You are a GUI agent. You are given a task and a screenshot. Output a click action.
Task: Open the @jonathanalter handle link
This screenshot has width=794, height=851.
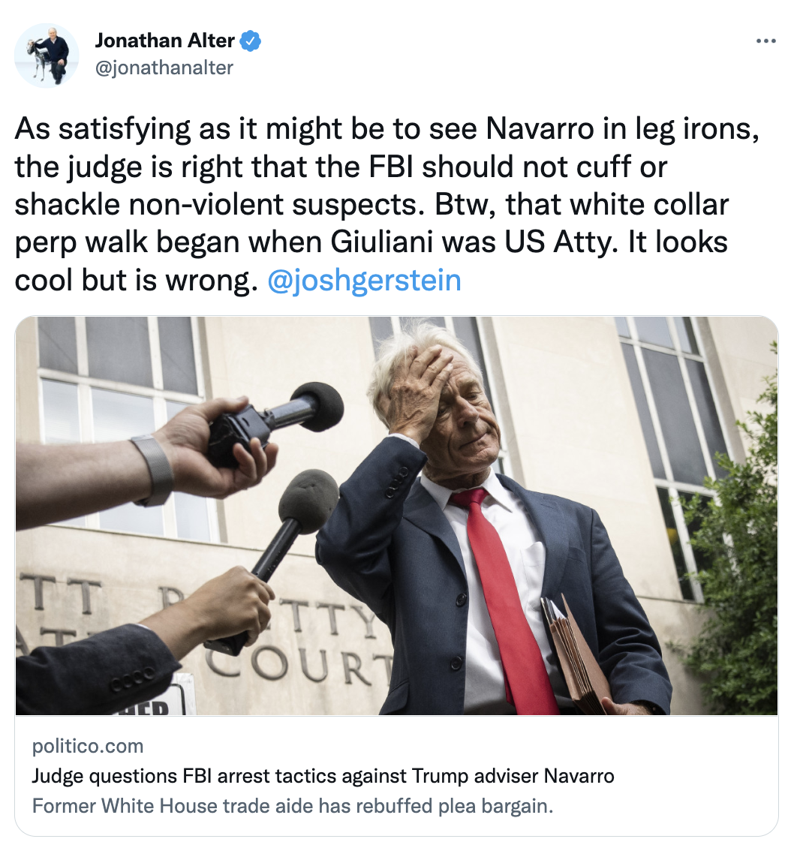[164, 68]
